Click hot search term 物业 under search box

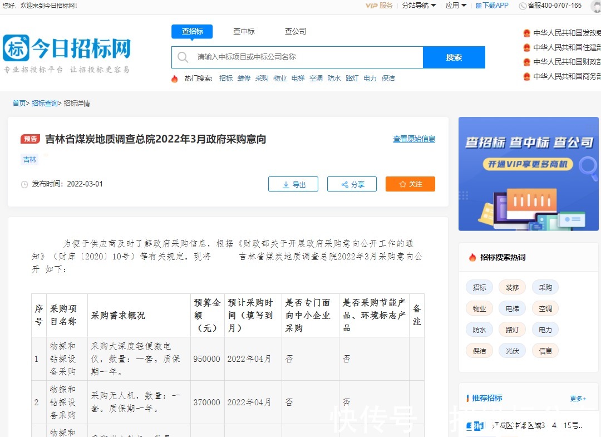[280, 78]
